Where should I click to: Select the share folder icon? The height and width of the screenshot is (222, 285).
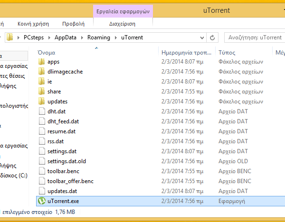pyautogui.click(x=42, y=92)
